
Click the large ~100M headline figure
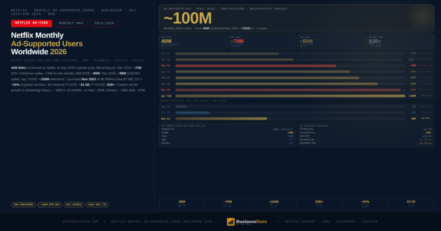click(x=187, y=18)
